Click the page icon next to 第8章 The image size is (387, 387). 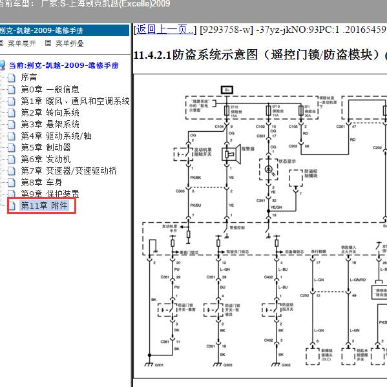tap(12, 183)
